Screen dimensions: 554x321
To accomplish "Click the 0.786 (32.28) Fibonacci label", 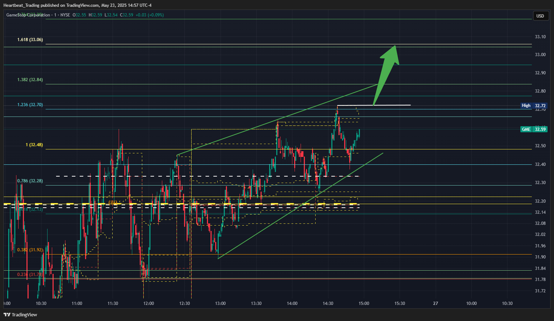I will [30, 181].
